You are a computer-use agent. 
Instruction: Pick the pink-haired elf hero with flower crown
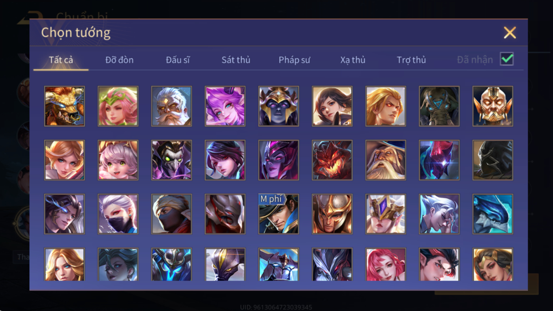coord(118,106)
